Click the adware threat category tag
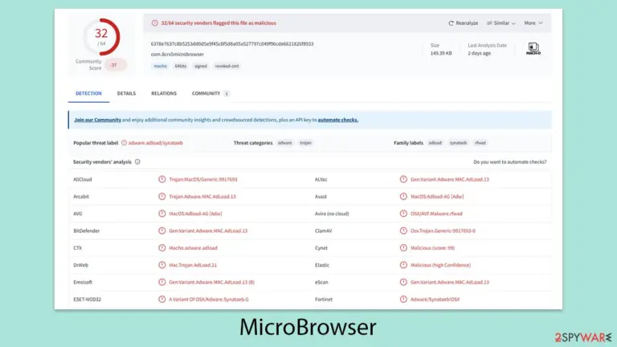The image size is (617, 347). coord(285,143)
